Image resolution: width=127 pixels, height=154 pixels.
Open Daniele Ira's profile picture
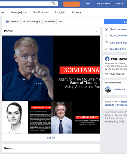click(x=108, y=90)
